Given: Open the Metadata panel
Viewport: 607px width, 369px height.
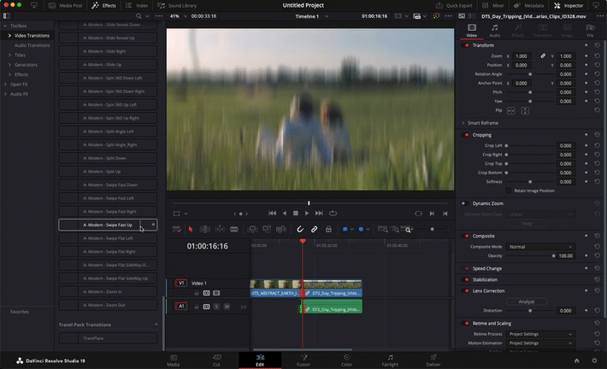Looking at the screenshot, I should pyautogui.click(x=529, y=5).
